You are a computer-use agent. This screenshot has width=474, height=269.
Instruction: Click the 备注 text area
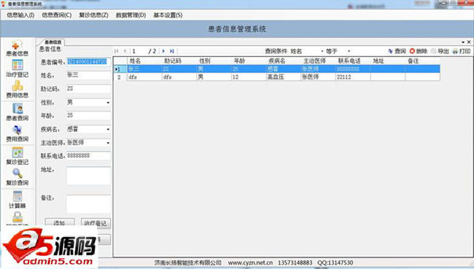[x=88, y=204]
